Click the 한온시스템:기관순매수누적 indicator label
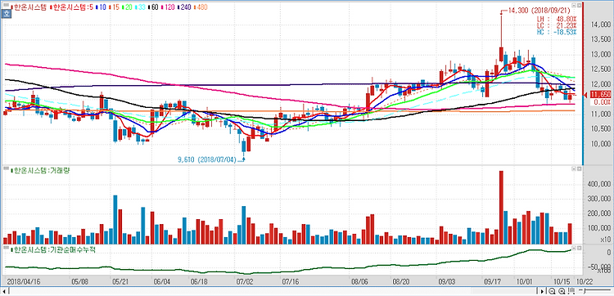Image resolution: width=614 pixels, height=296 pixels. [x=52, y=250]
